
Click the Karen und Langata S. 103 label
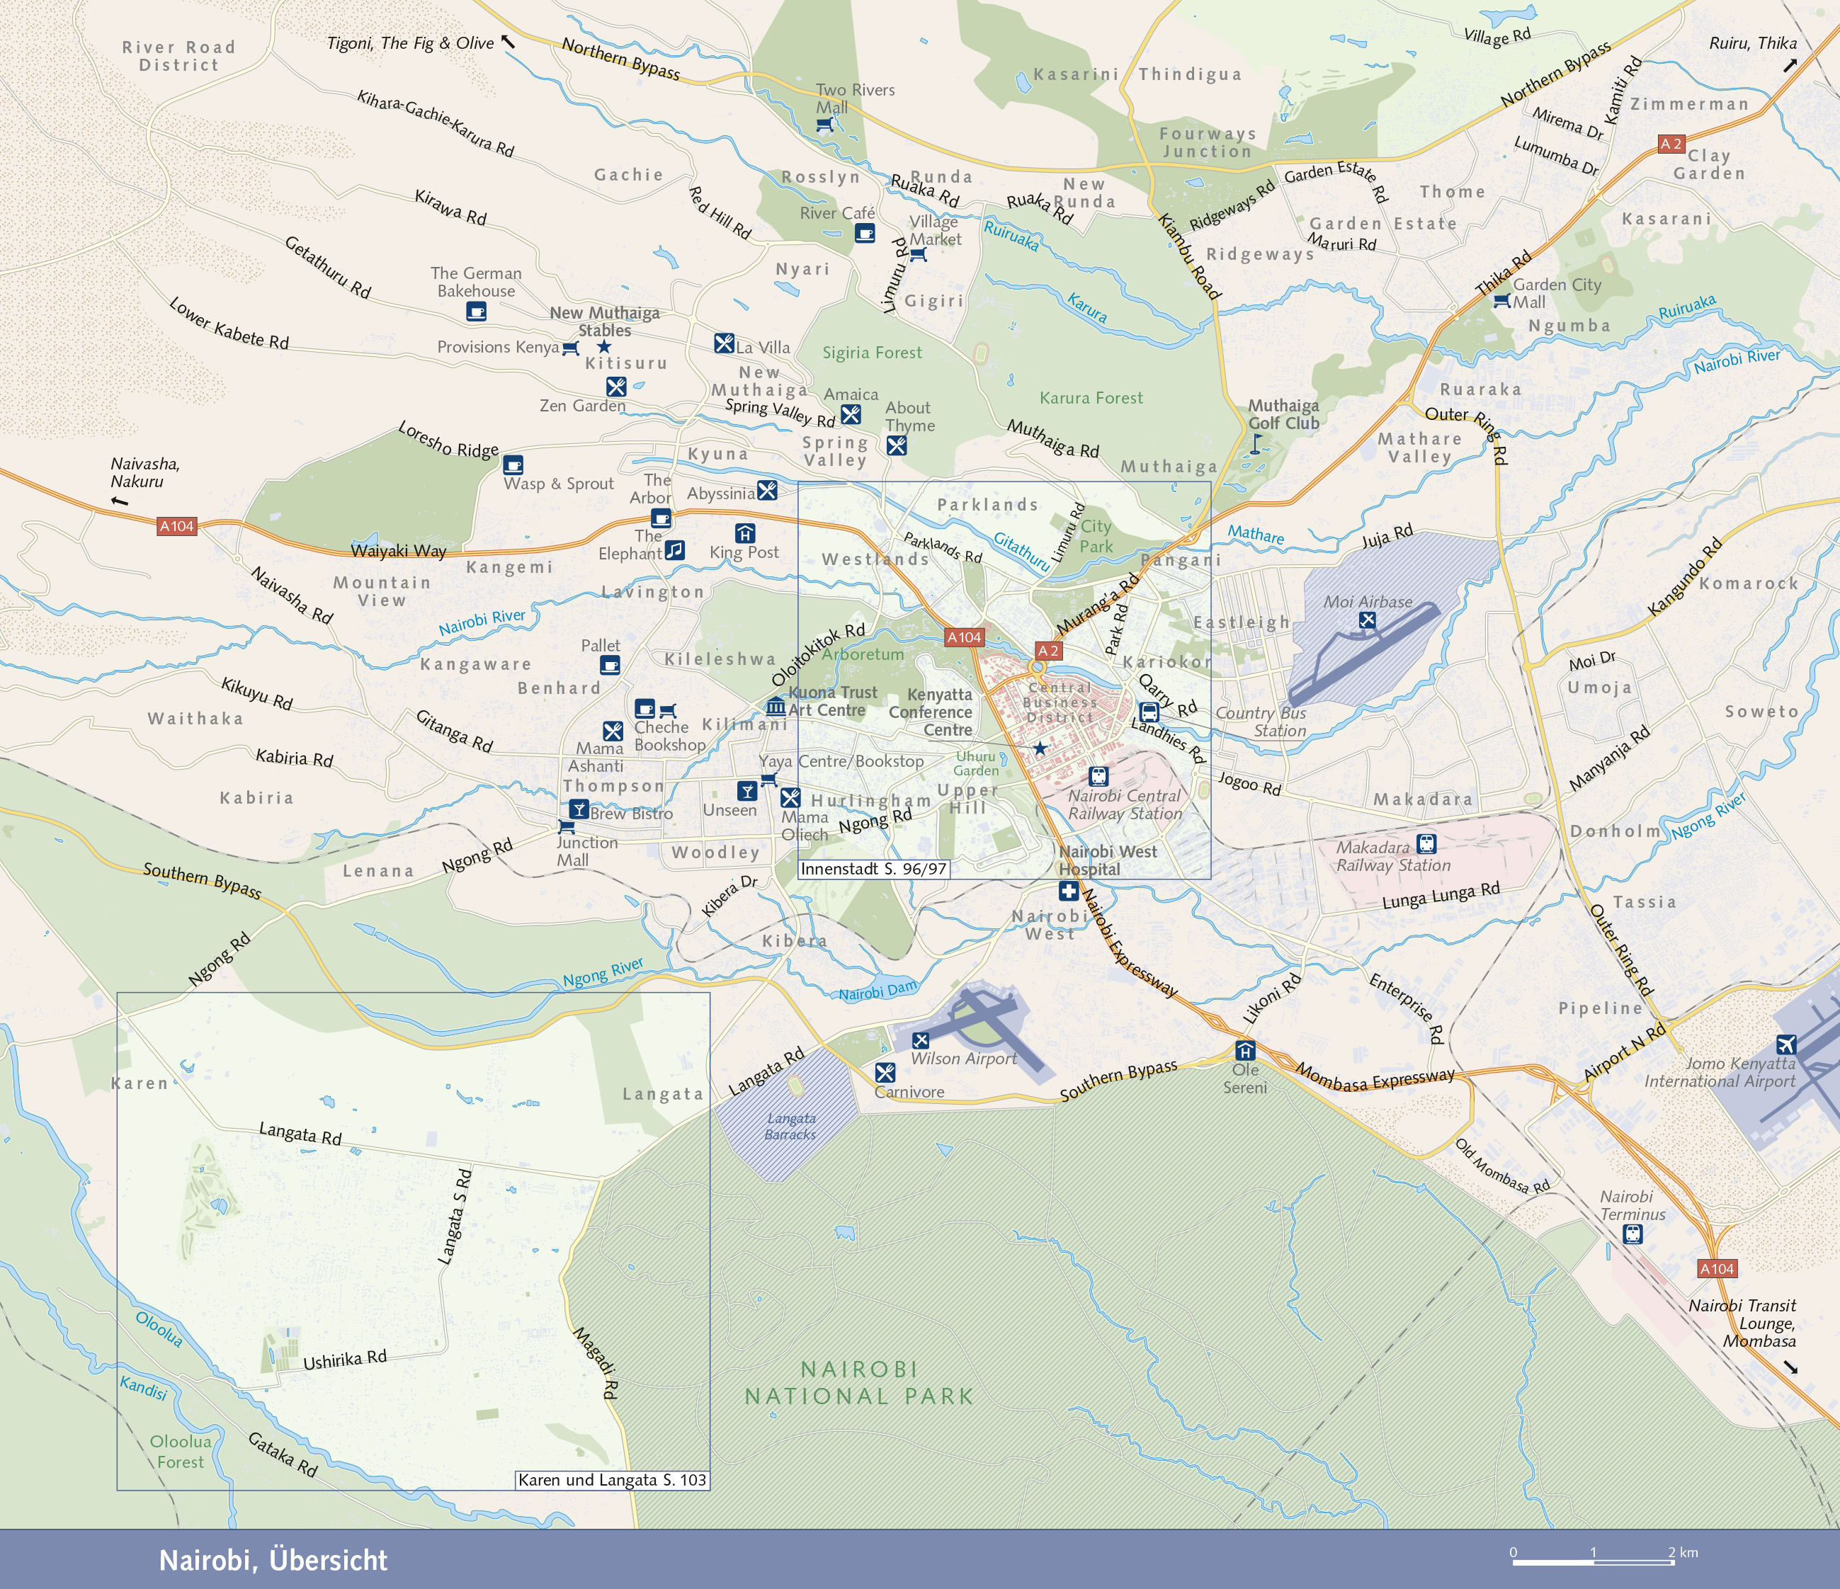click(x=612, y=1480)
